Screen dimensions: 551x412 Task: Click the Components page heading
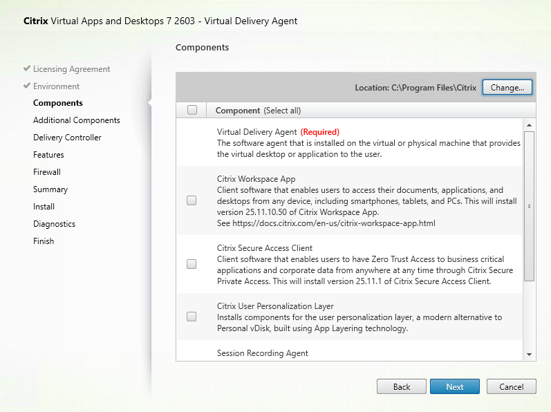tap(202, 48)
